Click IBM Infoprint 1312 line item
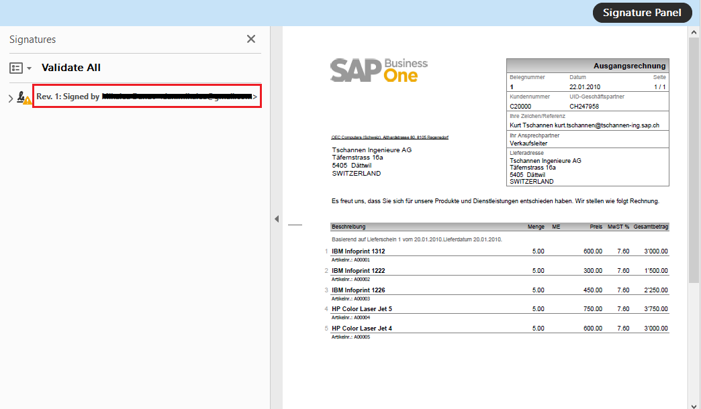This screenshot has width=701, height=409. [x=358, y=251]
